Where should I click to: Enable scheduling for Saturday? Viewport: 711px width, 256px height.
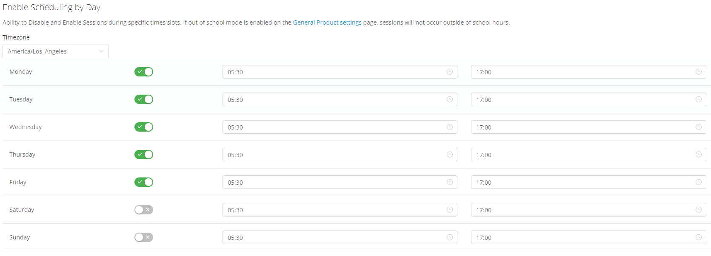pos(143,210)
